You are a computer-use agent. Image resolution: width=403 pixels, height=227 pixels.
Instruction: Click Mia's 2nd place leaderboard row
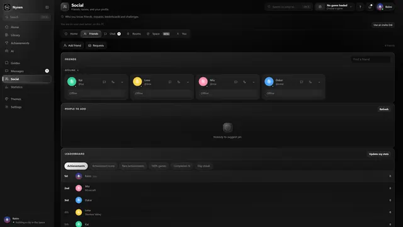coord(228,188)
